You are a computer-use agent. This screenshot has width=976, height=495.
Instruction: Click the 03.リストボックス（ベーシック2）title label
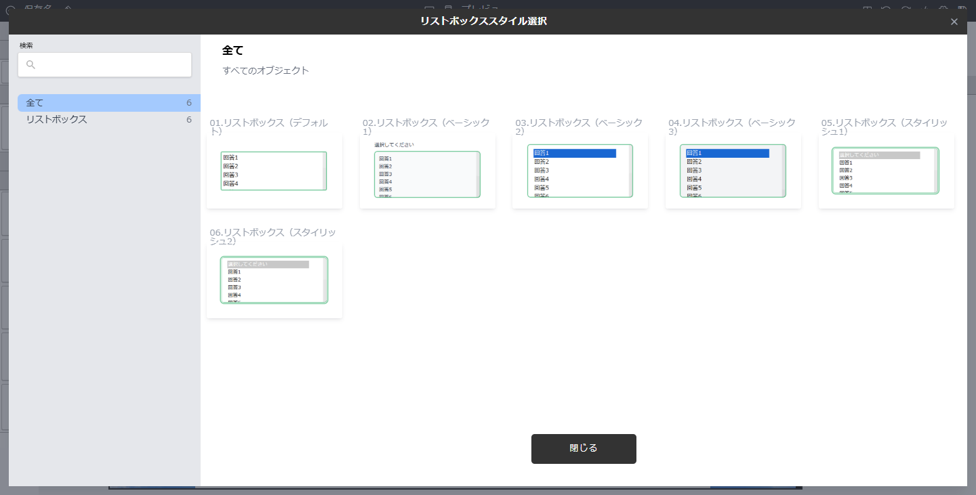coord(579,127)
